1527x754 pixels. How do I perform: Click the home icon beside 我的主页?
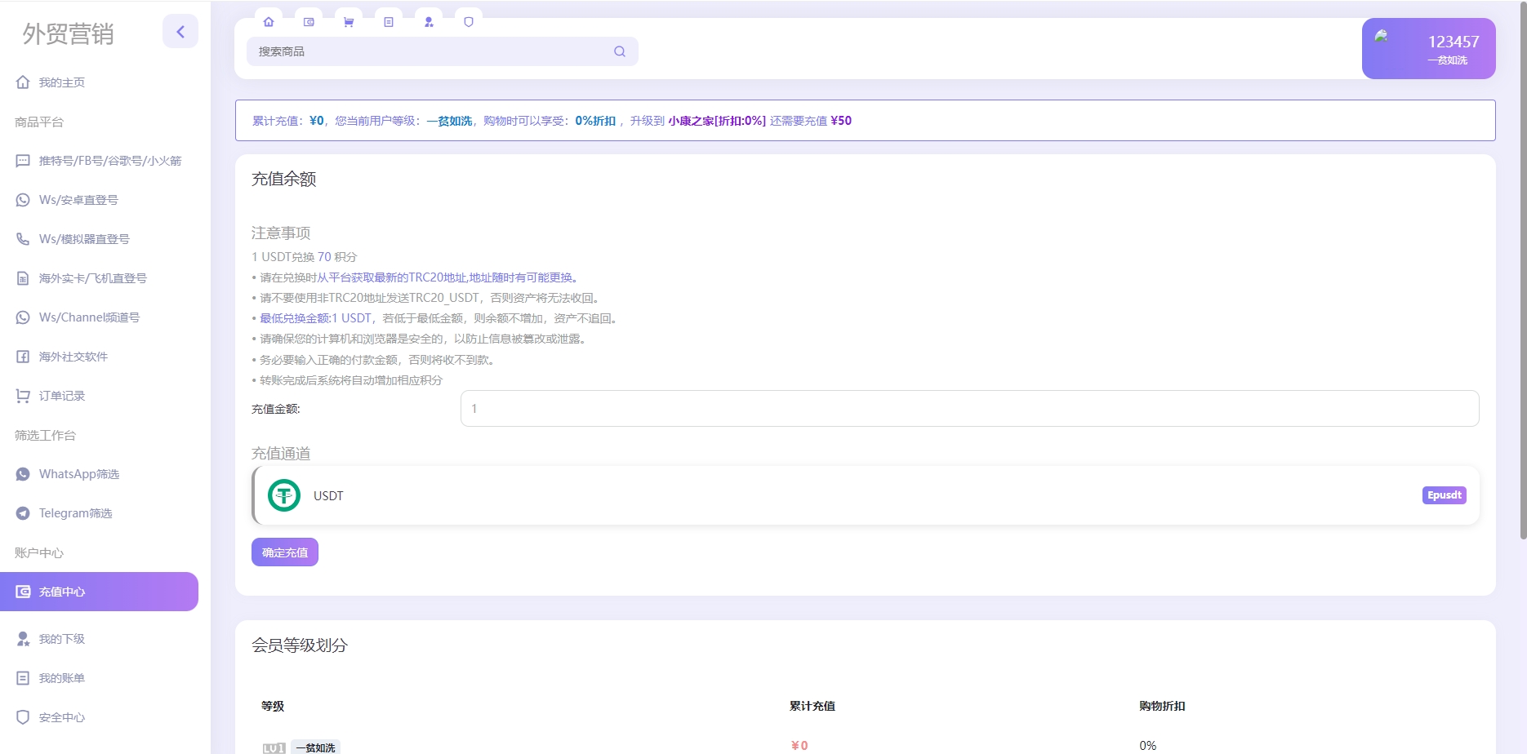(23, 82)
